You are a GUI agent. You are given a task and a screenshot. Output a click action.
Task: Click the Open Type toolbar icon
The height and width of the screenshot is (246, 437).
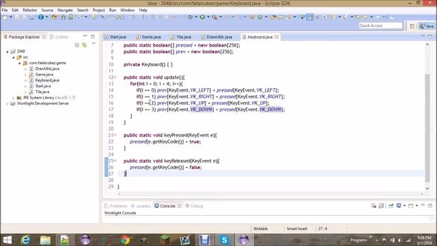273,17
